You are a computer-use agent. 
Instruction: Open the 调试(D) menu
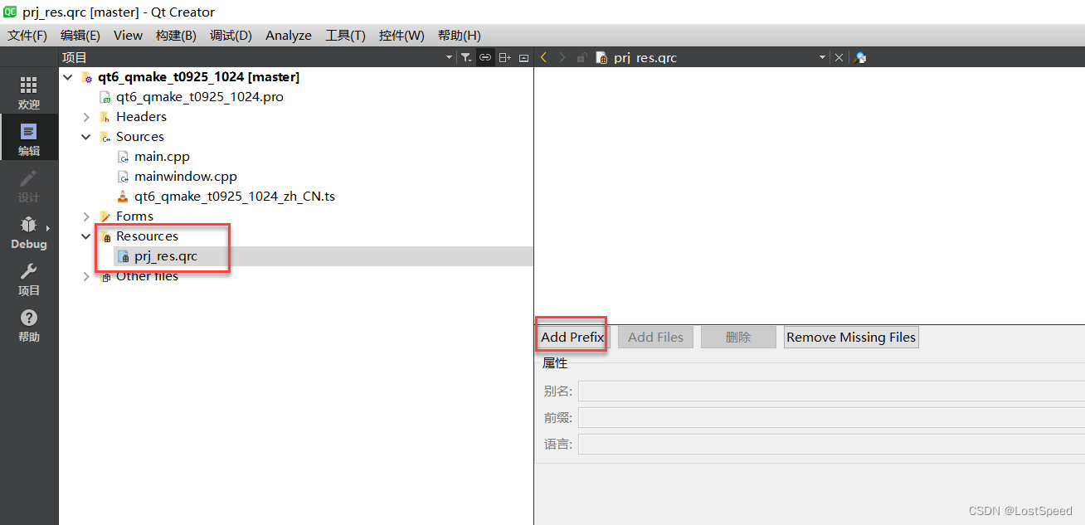(x=231, y=35)
